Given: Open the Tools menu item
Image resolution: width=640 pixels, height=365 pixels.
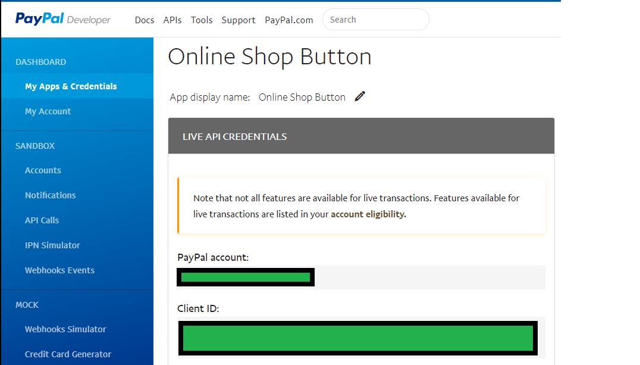Looking at the screenshot, I should [x=202, y=20].
